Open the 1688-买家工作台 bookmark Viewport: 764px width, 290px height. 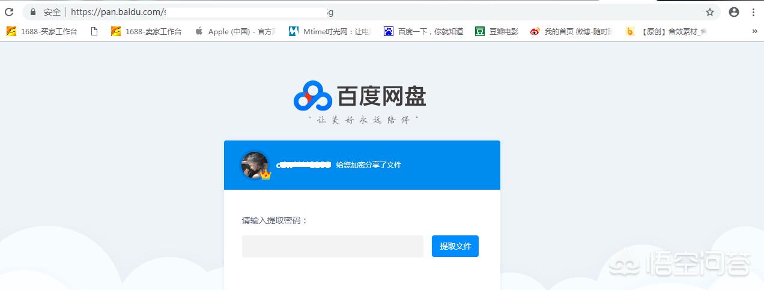coord(42,31)
